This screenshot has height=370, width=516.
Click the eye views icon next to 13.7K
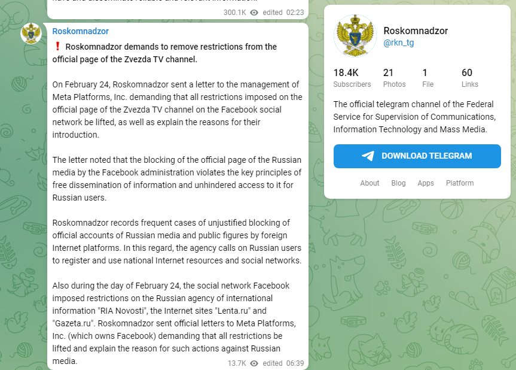[254, 363]
